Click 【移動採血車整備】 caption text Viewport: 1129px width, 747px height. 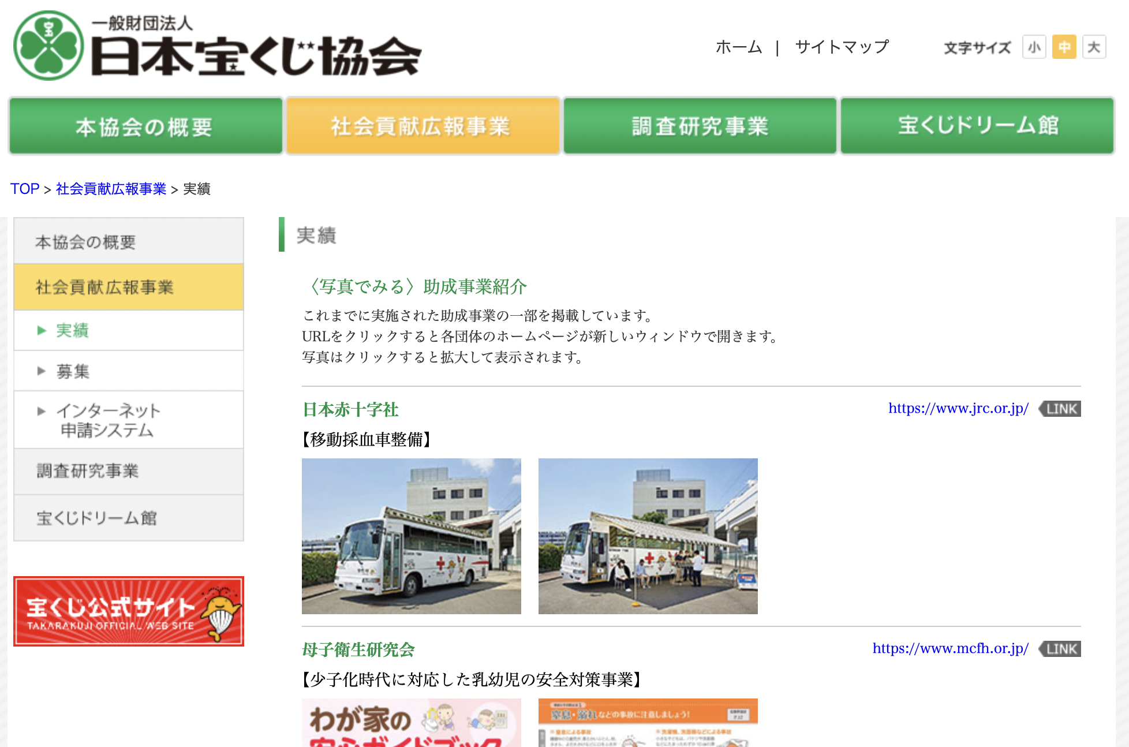click(x=367, y=440)
